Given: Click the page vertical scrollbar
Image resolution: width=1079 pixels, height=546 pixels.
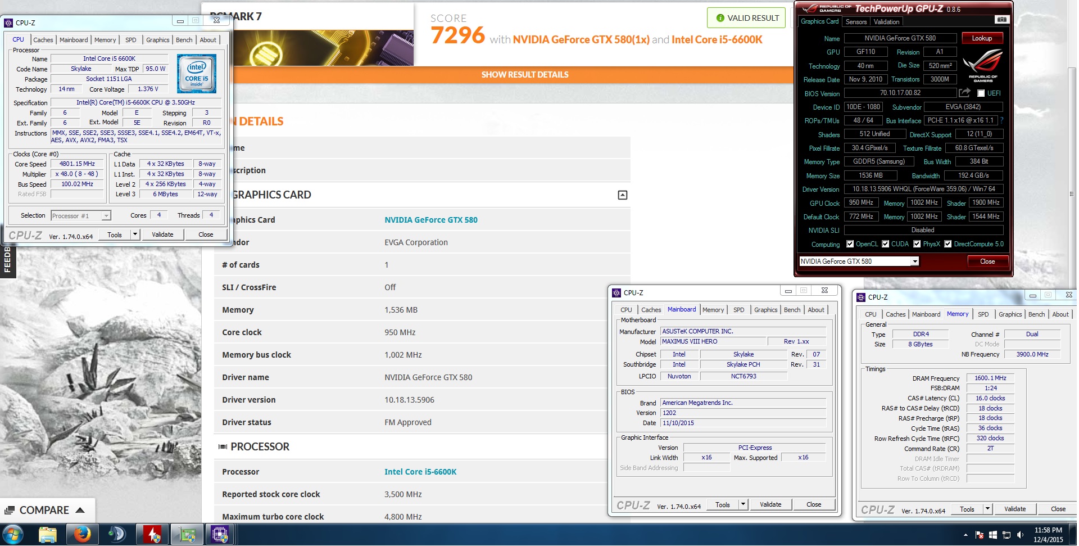Looking at the screenshot, I should pos(1071,194).
